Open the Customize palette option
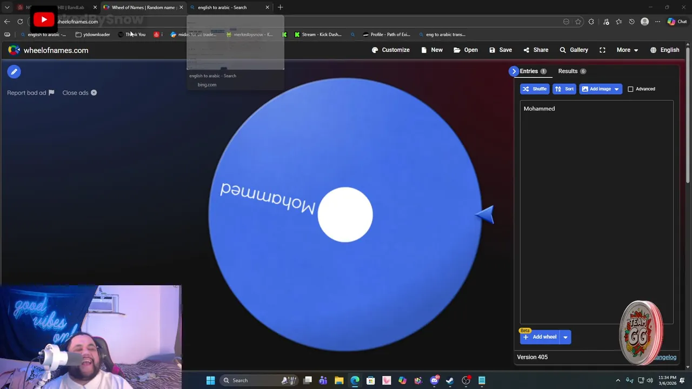The height and width of the screenshot is (389, 692). (390, 50)
